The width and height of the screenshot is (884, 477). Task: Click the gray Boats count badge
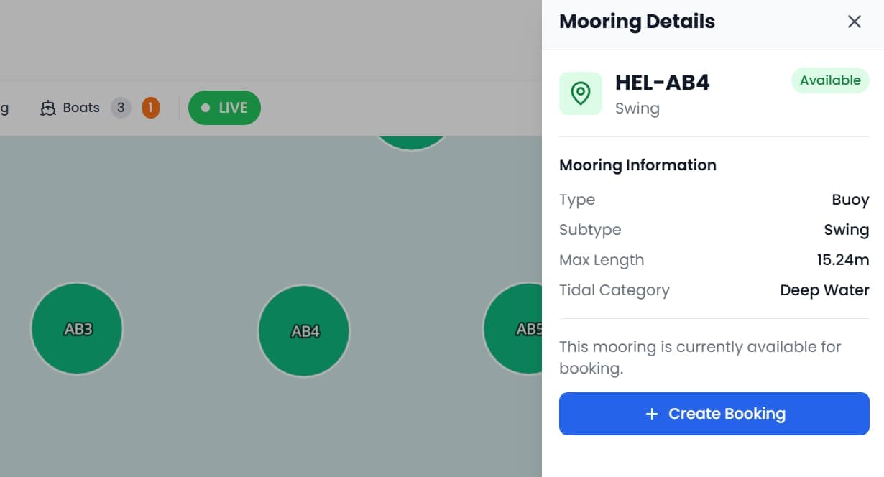pos(121,108)
